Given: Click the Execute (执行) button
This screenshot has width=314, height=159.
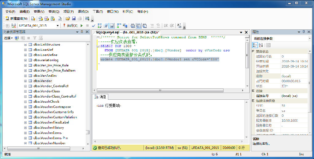Looking at the screenshot, I should tap(70, 26).
